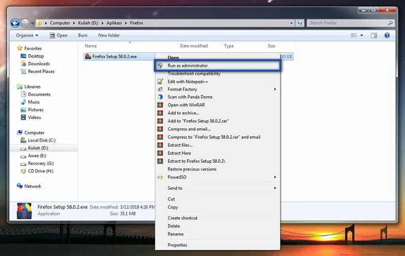Choose Run as administrator
This screenshot has width=405, height=256.
coord(218,66)
